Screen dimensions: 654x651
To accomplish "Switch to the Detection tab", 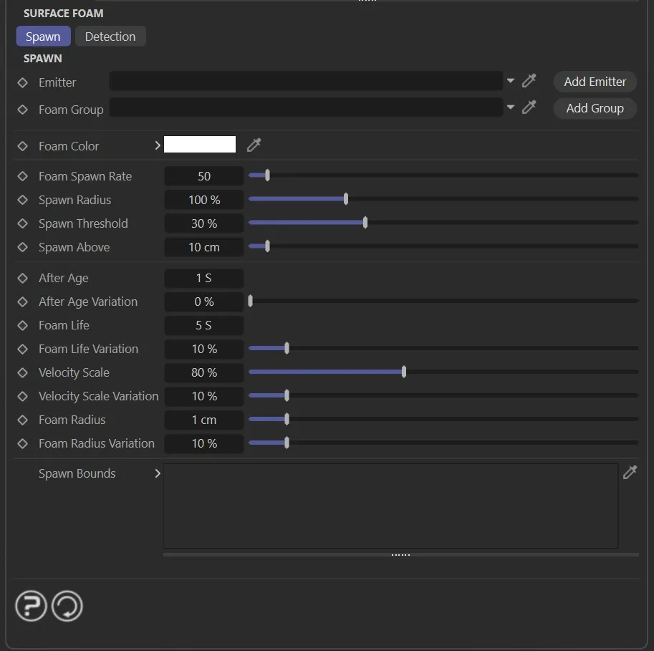I will coord(110,37).
